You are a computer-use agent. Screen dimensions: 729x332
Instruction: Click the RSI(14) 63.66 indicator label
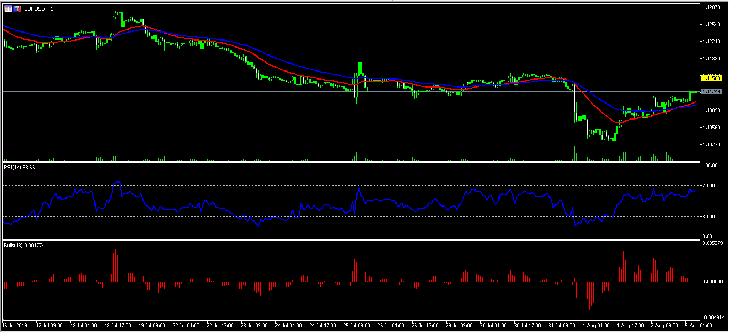tap(19, 168)
